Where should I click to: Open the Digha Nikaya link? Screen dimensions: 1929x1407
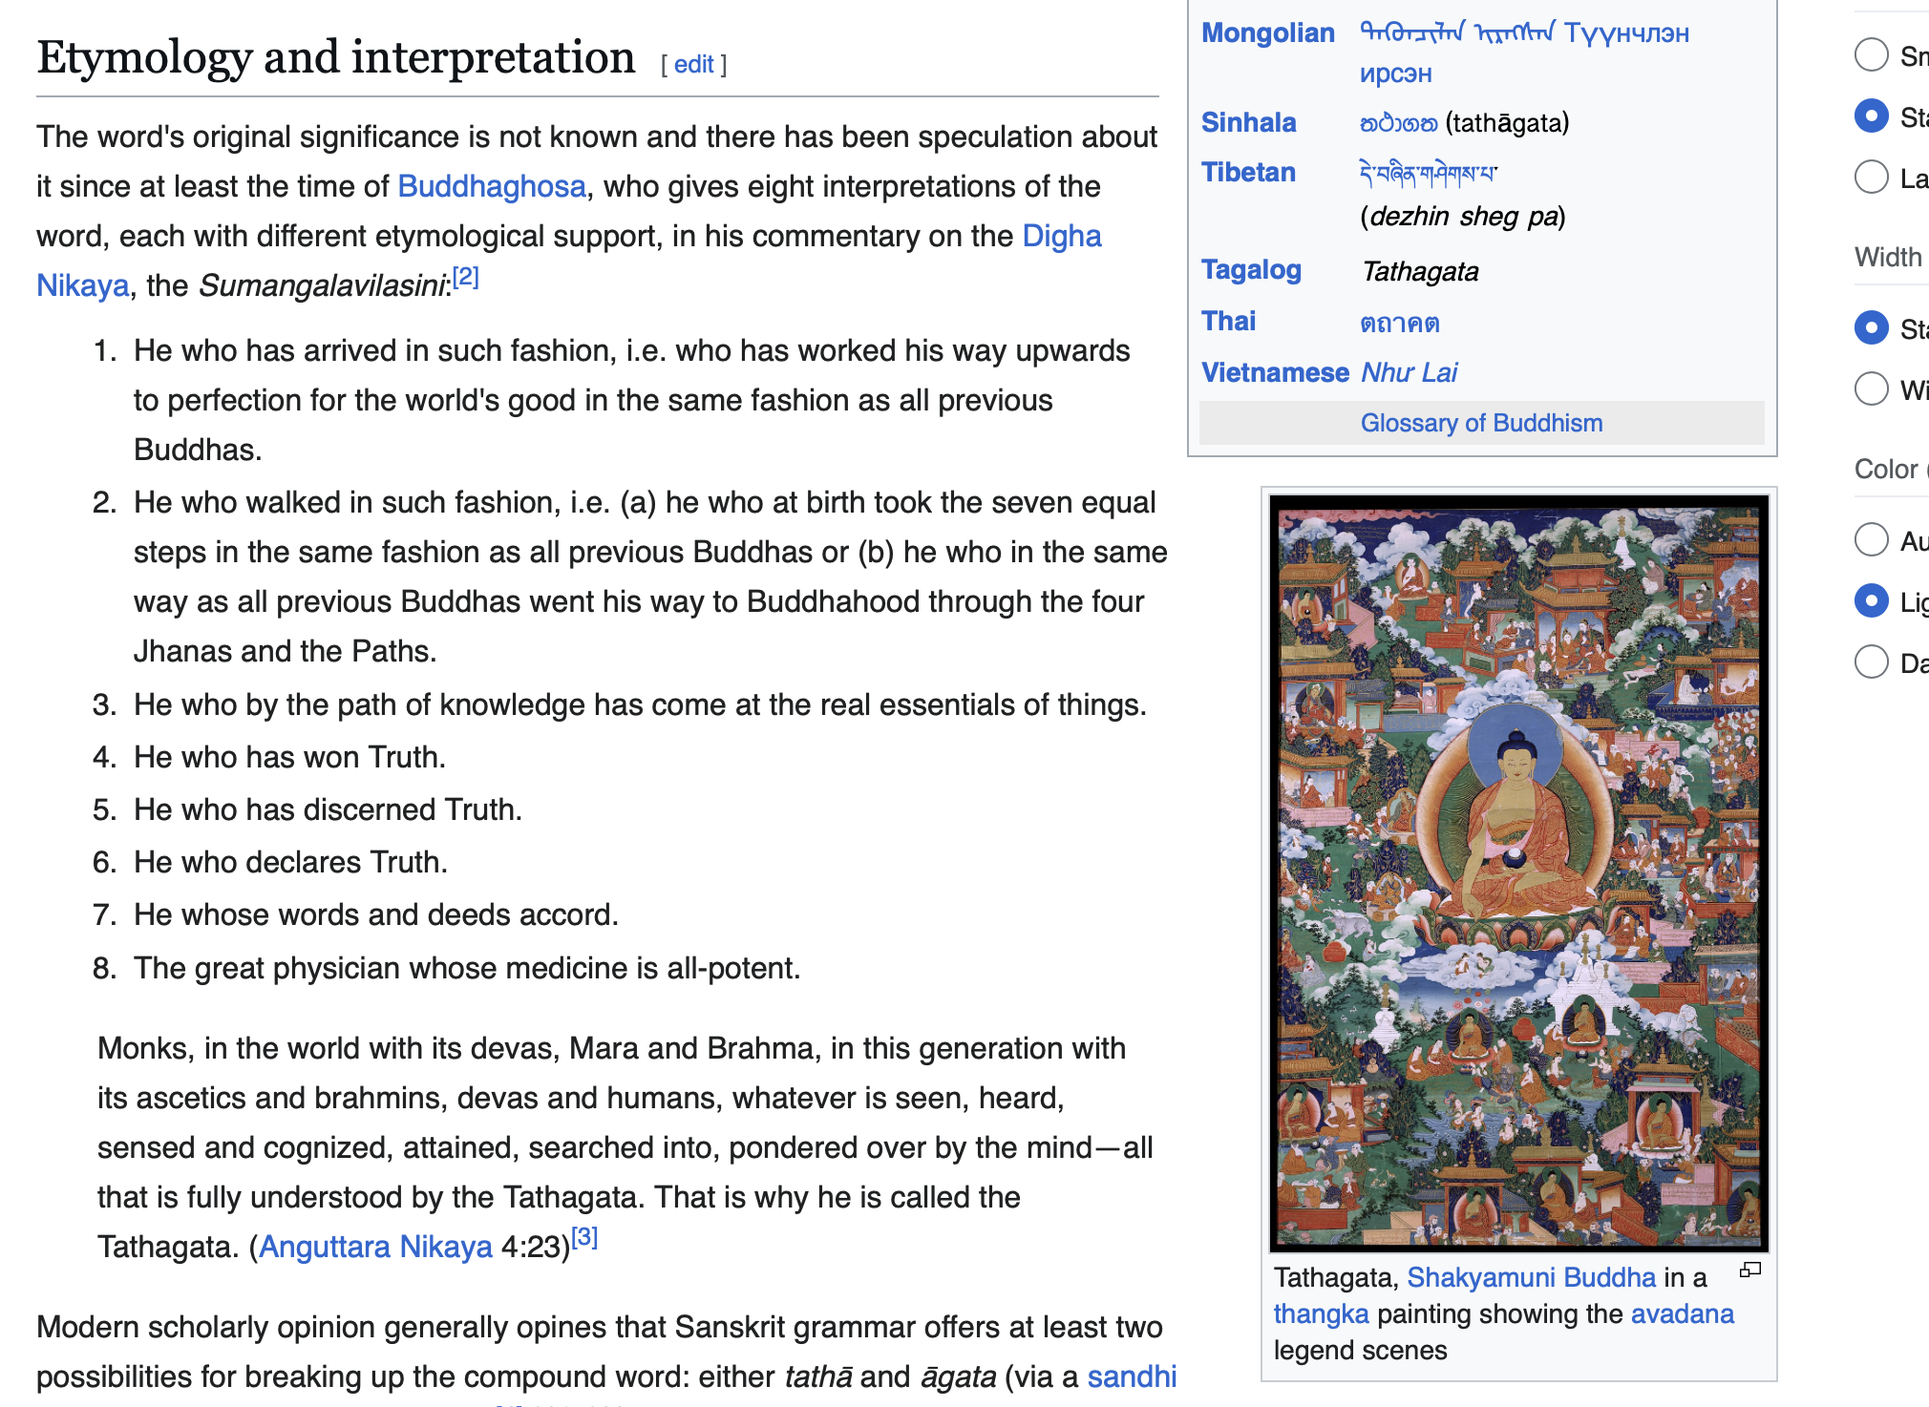point(1061,236)
